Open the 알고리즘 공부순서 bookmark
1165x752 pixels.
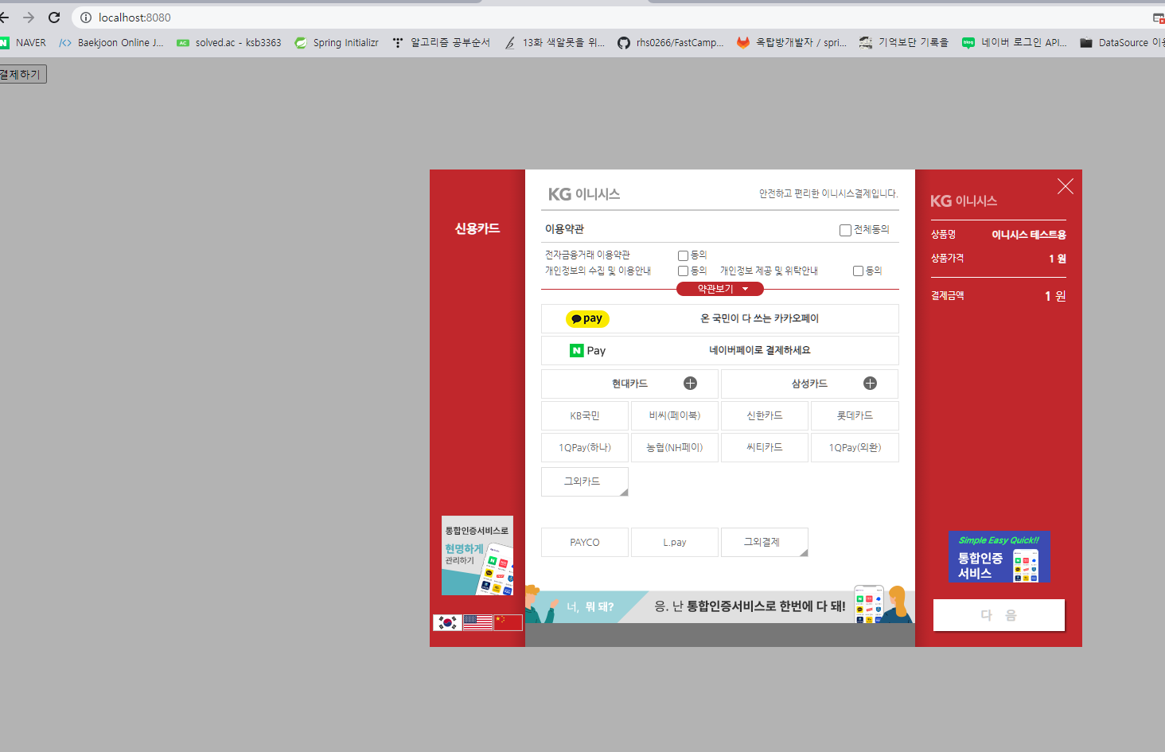coord(441,43)
